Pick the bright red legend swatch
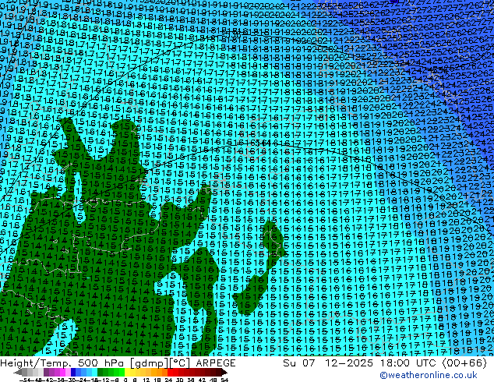Image resolution: width=494 pixels, height=382 pixels. pos(170,372)
